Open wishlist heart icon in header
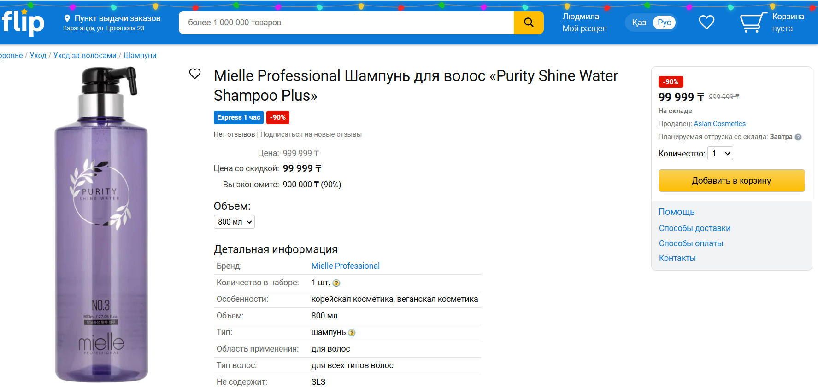 706,22
